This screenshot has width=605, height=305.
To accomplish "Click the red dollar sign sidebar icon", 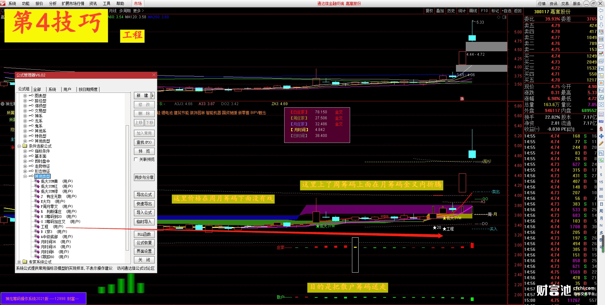I will point(601,129).
